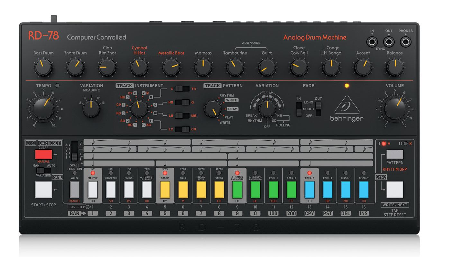Tap the yellow Enka M step button
The image size is (450, 257).
point(183,190)
